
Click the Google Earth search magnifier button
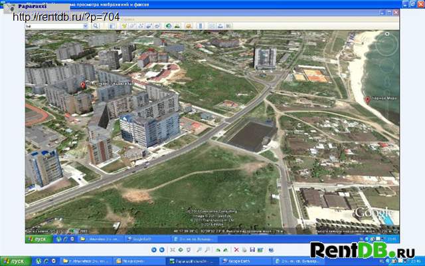point(96,26)
